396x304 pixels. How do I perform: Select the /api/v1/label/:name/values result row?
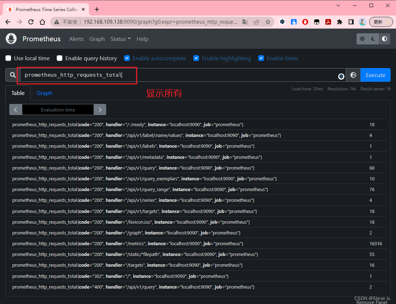click(198, 136)
